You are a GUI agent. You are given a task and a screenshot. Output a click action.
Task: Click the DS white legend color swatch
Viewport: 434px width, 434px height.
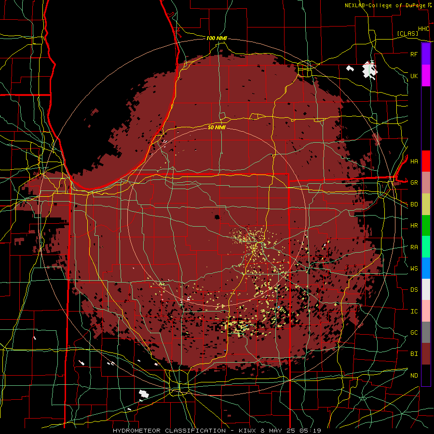click(426, 289)
